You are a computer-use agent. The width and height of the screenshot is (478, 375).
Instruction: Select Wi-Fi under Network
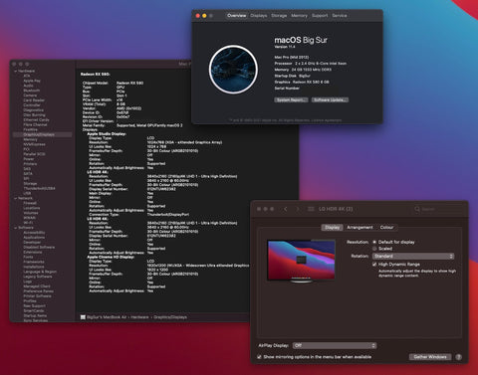[28, 223]
